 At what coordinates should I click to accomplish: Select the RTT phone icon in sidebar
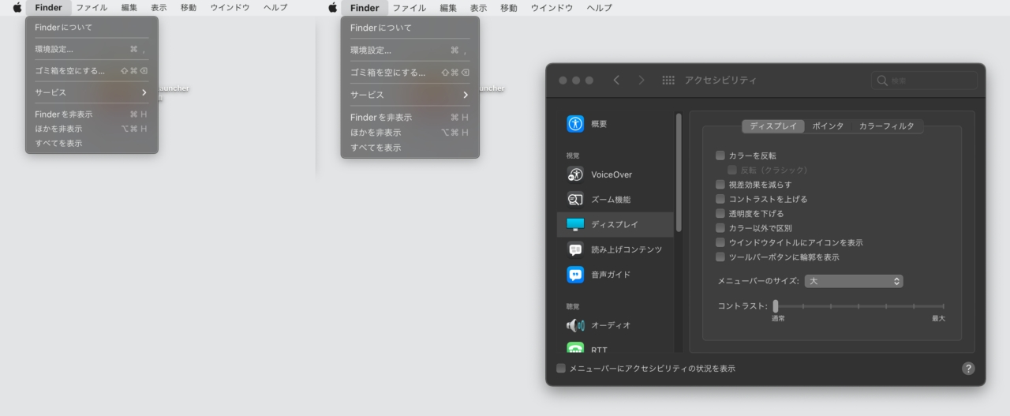[x=575, y=348]
